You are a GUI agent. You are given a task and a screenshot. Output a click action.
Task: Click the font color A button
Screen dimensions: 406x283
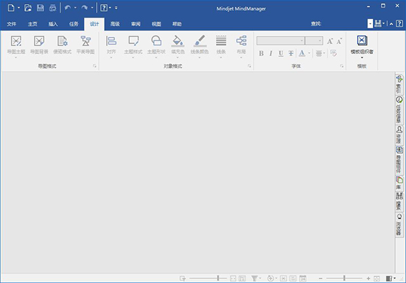point(302,53)
